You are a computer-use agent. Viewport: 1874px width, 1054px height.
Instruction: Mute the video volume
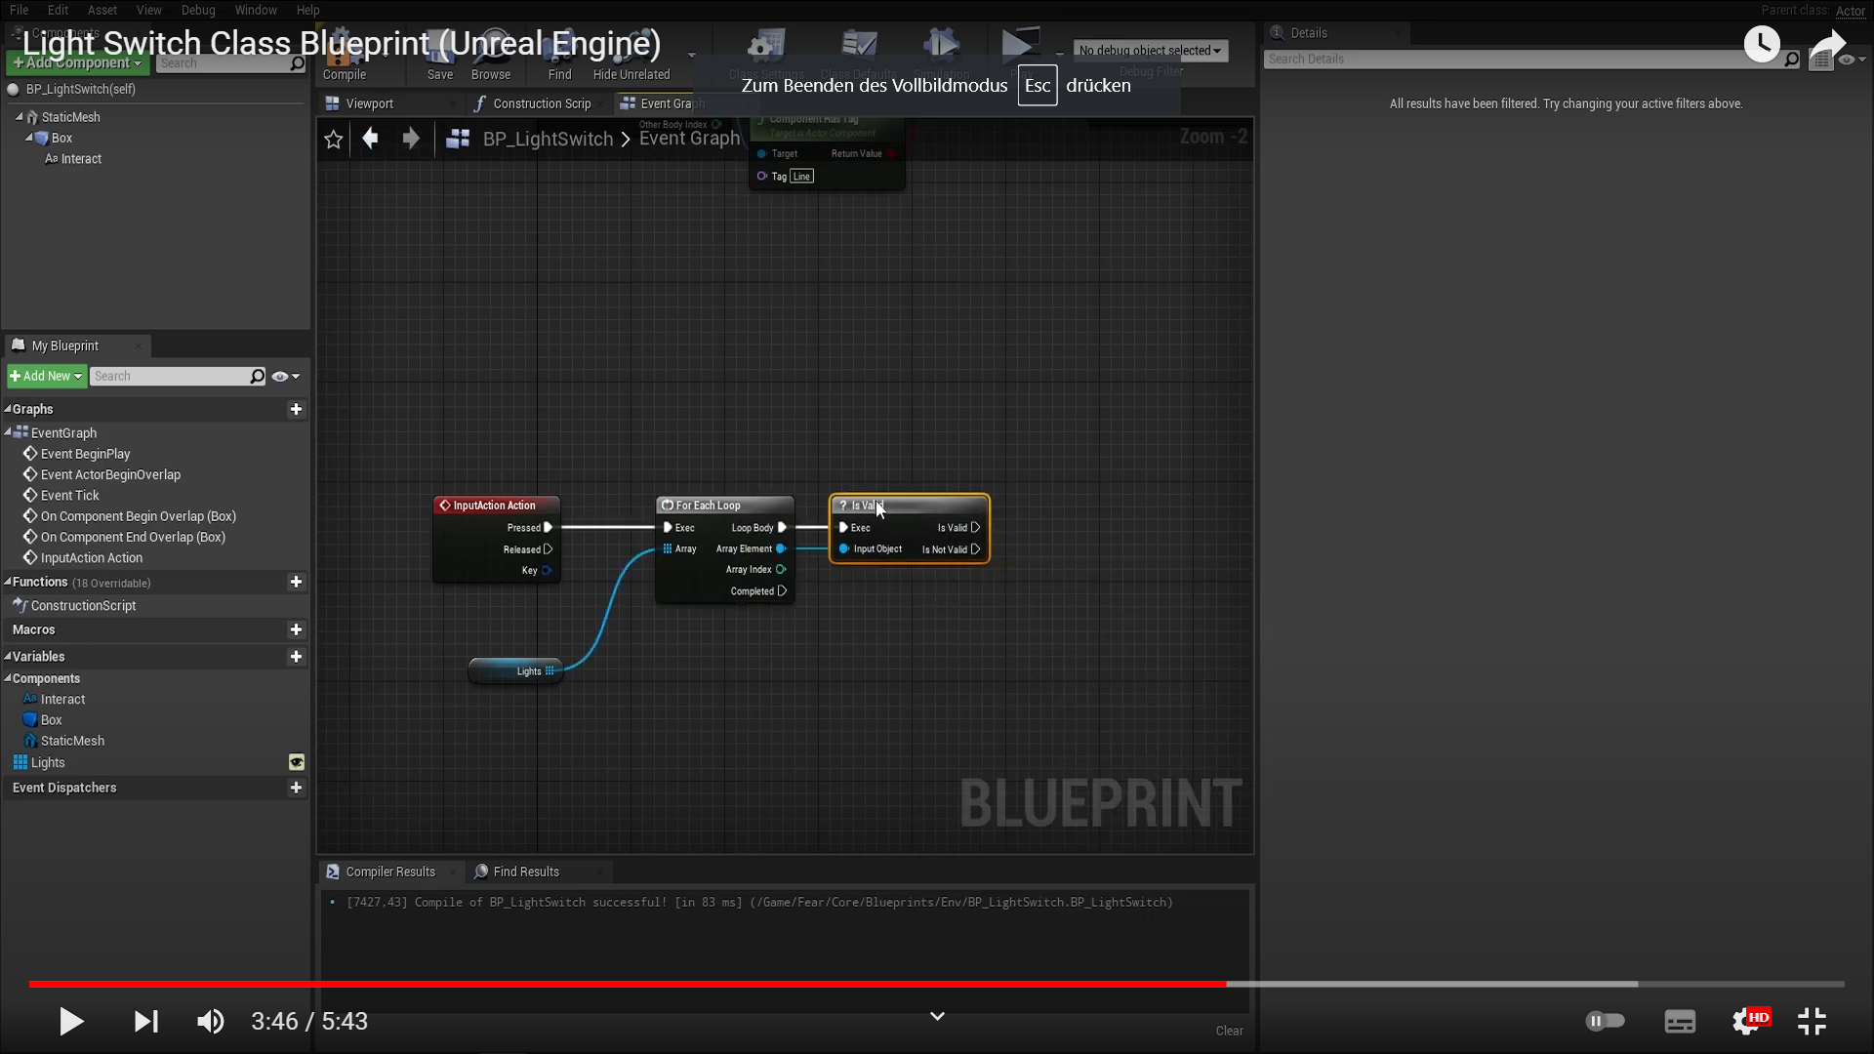click(211, 1021)
